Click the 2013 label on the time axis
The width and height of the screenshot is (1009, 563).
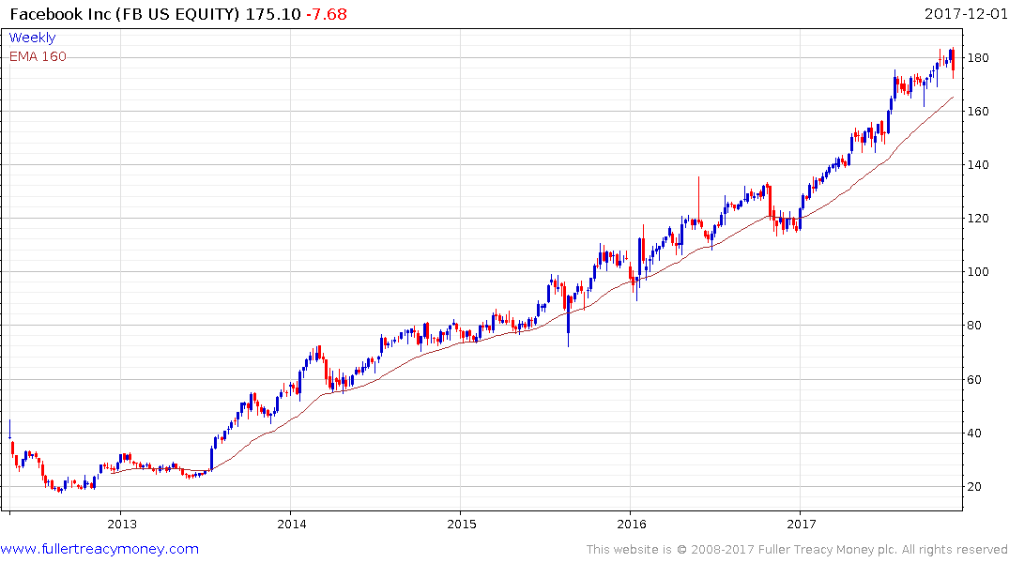(x=122, y=524)
